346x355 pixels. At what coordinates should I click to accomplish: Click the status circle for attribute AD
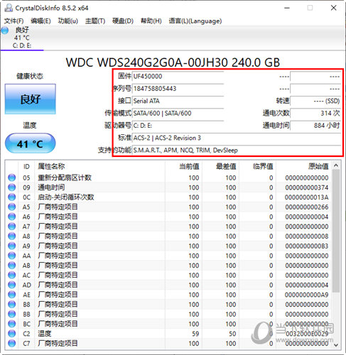(12, 285)
